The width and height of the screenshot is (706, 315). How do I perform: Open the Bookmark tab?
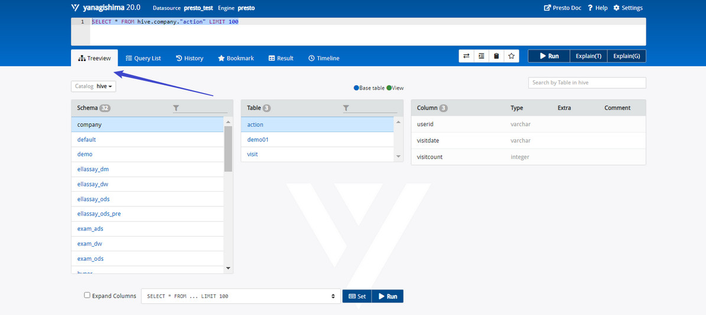pos(236,58)
